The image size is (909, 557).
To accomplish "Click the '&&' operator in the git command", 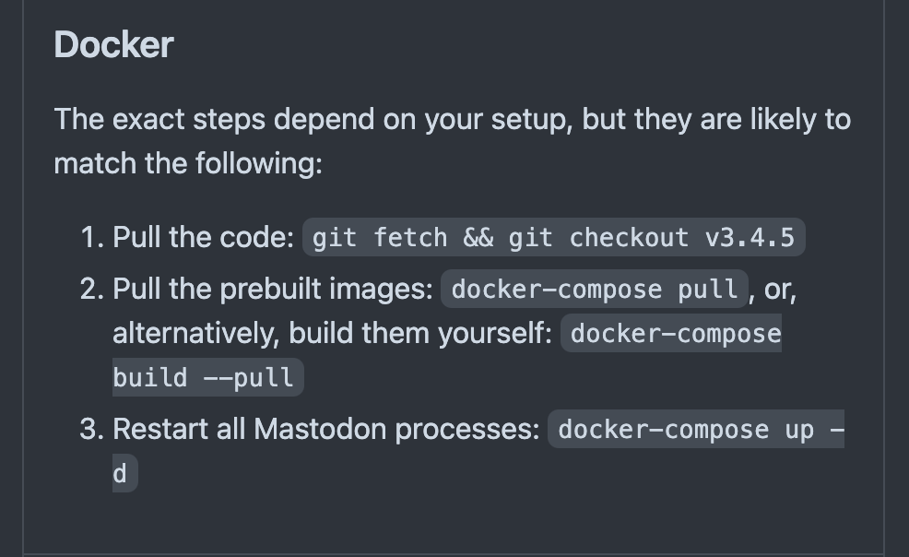I will [x=478, y=238].
